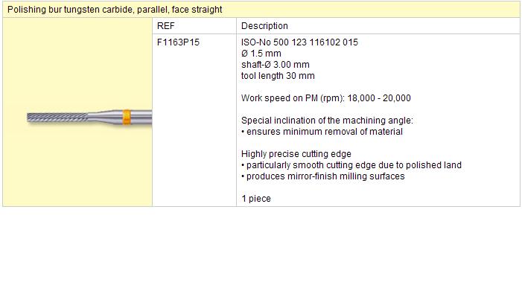Click the polishing bur product image
This screenshot has width=522, height=291.
89,118
